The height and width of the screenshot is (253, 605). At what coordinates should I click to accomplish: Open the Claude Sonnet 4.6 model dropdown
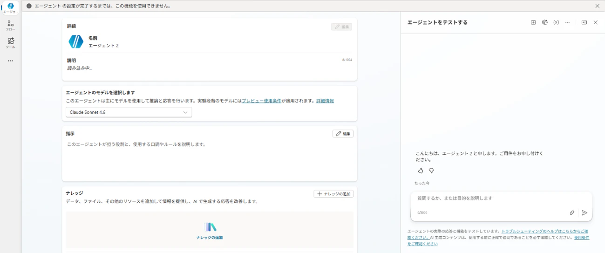(129, 112)
